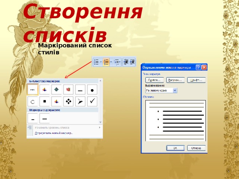Click the bulleted list toolbar button
Screen dimensions: 239x179
[96, 62]
